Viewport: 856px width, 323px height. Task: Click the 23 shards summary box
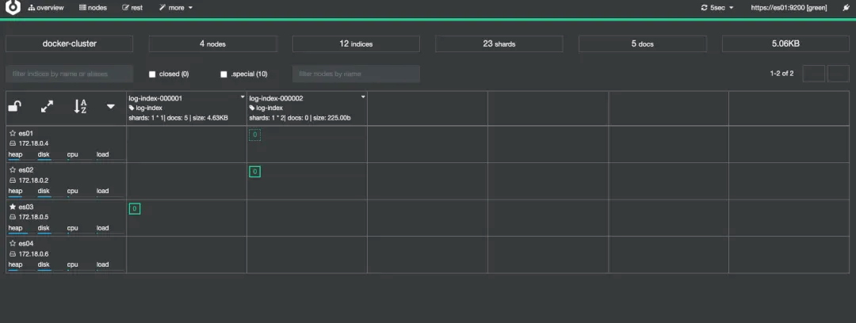click(499, 44)
